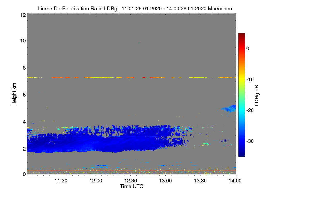Click the '2' height axis tick label
Screen dimensions: 310x207
point(24,149)
